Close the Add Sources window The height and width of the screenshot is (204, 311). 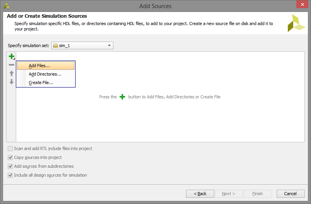(x=302, y=4)
